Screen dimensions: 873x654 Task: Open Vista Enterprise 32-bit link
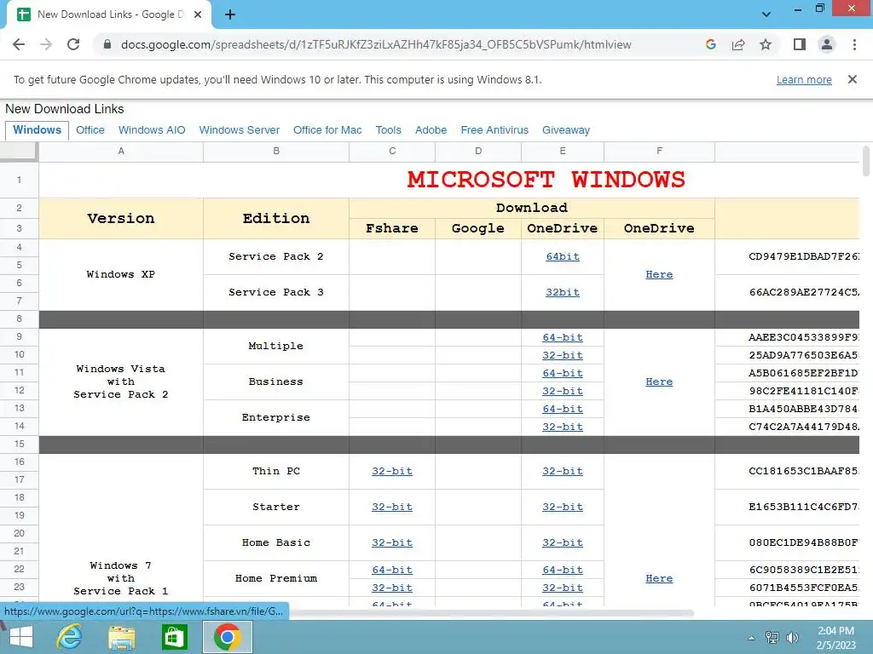[563, 427]
